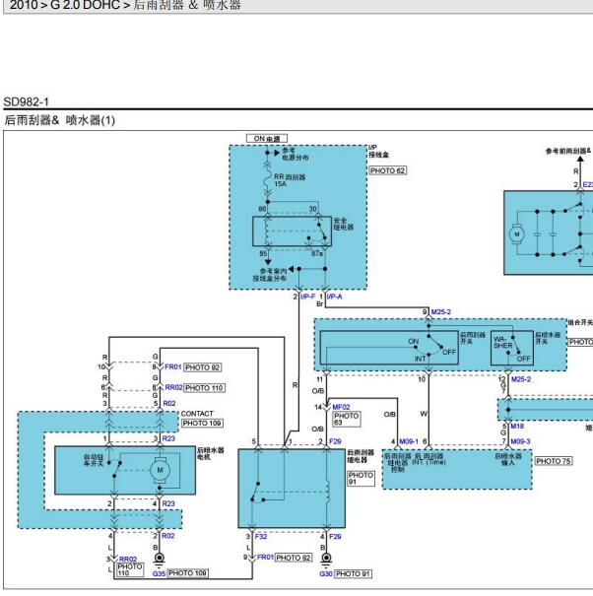The width and height of the screenshot is (593, 596).
Task: Click the G30 ground point label
Action: tap(326, 573)
